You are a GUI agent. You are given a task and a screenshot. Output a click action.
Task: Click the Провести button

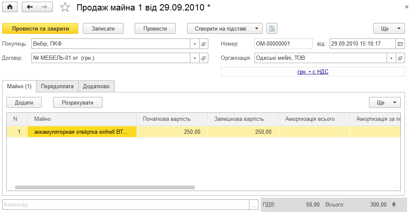pos(155,28)
